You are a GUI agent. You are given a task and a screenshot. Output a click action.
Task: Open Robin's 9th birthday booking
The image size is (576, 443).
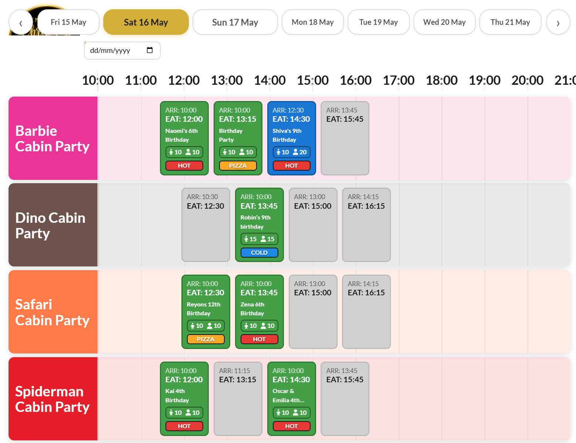point(259,225)
